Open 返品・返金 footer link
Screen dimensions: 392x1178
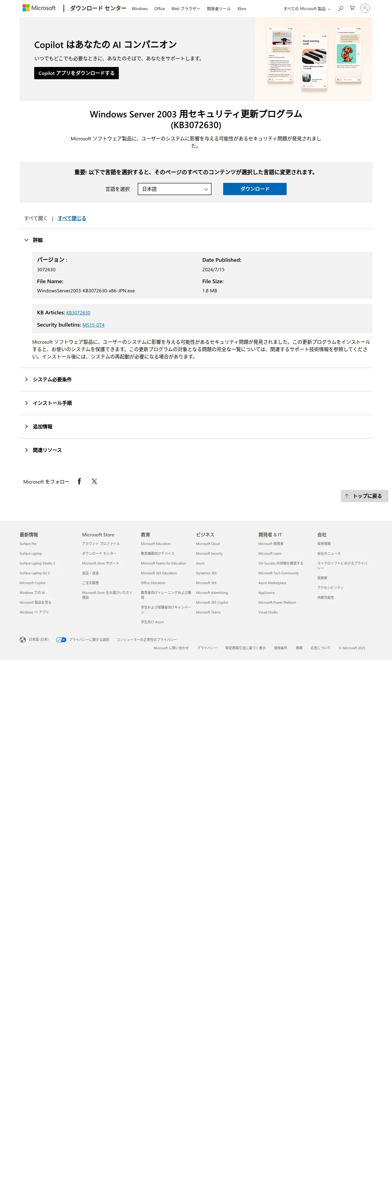pos(90,573)
